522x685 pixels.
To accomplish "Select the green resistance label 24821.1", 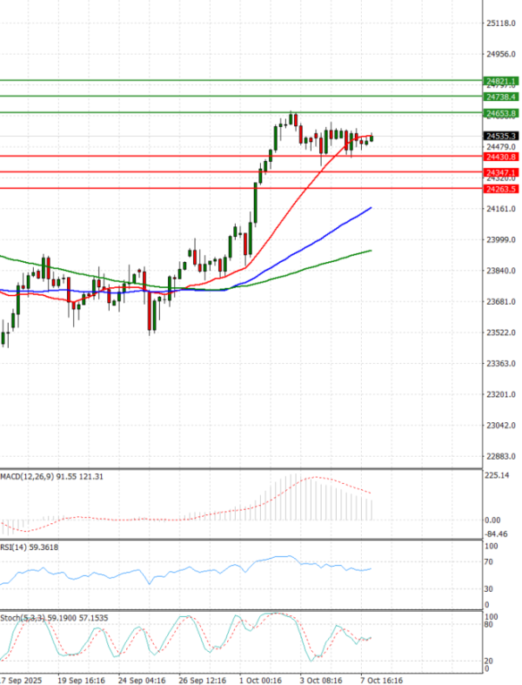I will click(x=502, y=81).
